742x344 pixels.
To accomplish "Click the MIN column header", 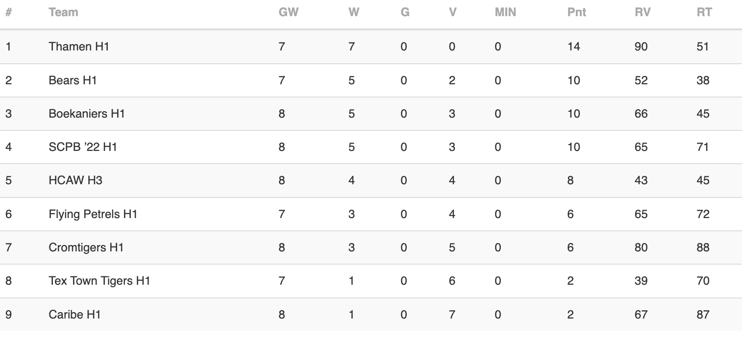I will pyautogui.click(x=505, y=13).
